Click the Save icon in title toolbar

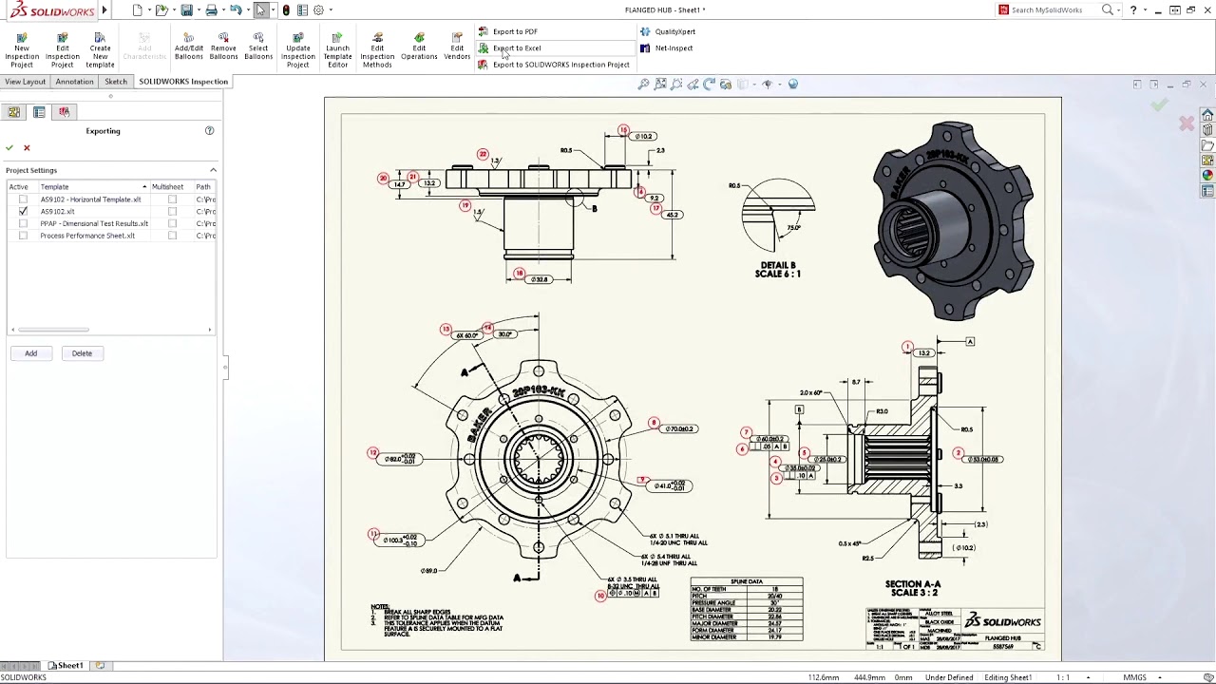[x=187, y=9]
